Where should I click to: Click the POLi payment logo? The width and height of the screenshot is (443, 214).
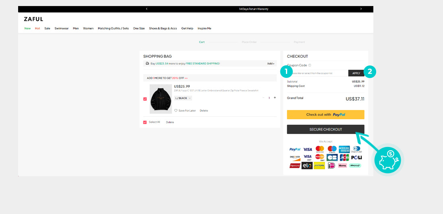tap(356, 157)
